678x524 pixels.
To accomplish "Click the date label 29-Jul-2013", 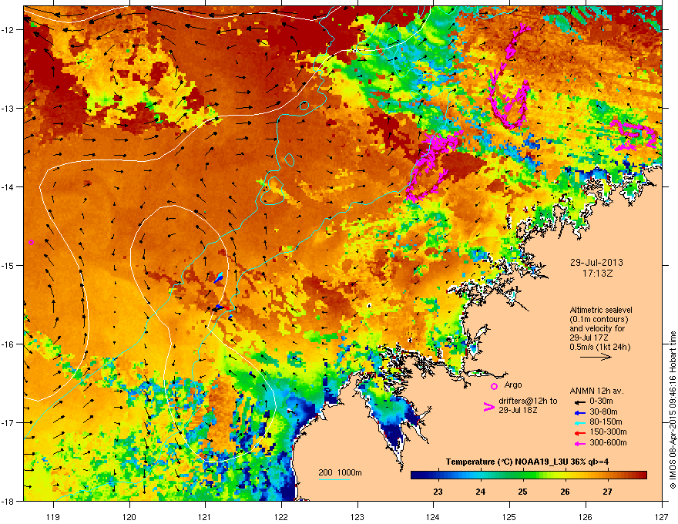I will coord(596,263).
